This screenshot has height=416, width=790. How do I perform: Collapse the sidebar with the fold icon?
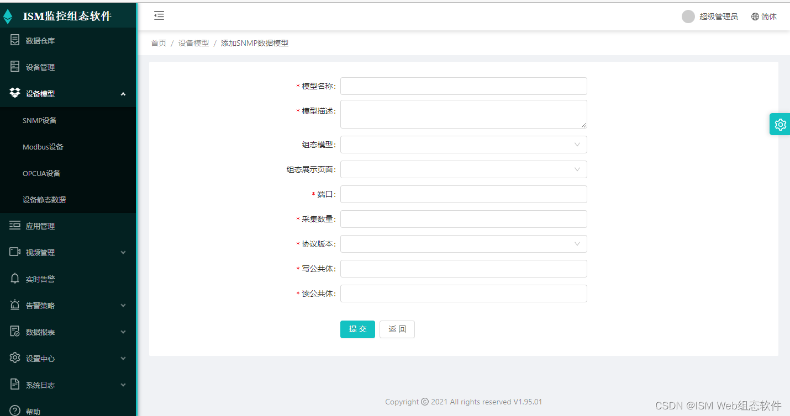159,16
